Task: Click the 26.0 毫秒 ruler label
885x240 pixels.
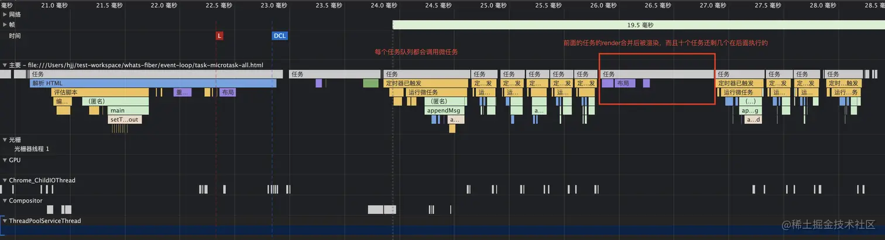Action: (603, 5)
